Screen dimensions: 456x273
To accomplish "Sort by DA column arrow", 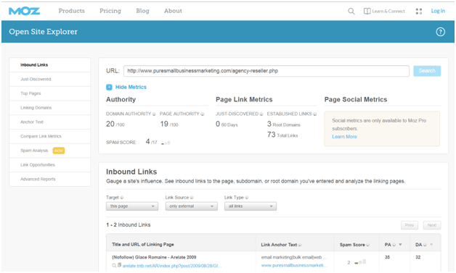I will 431,245.
